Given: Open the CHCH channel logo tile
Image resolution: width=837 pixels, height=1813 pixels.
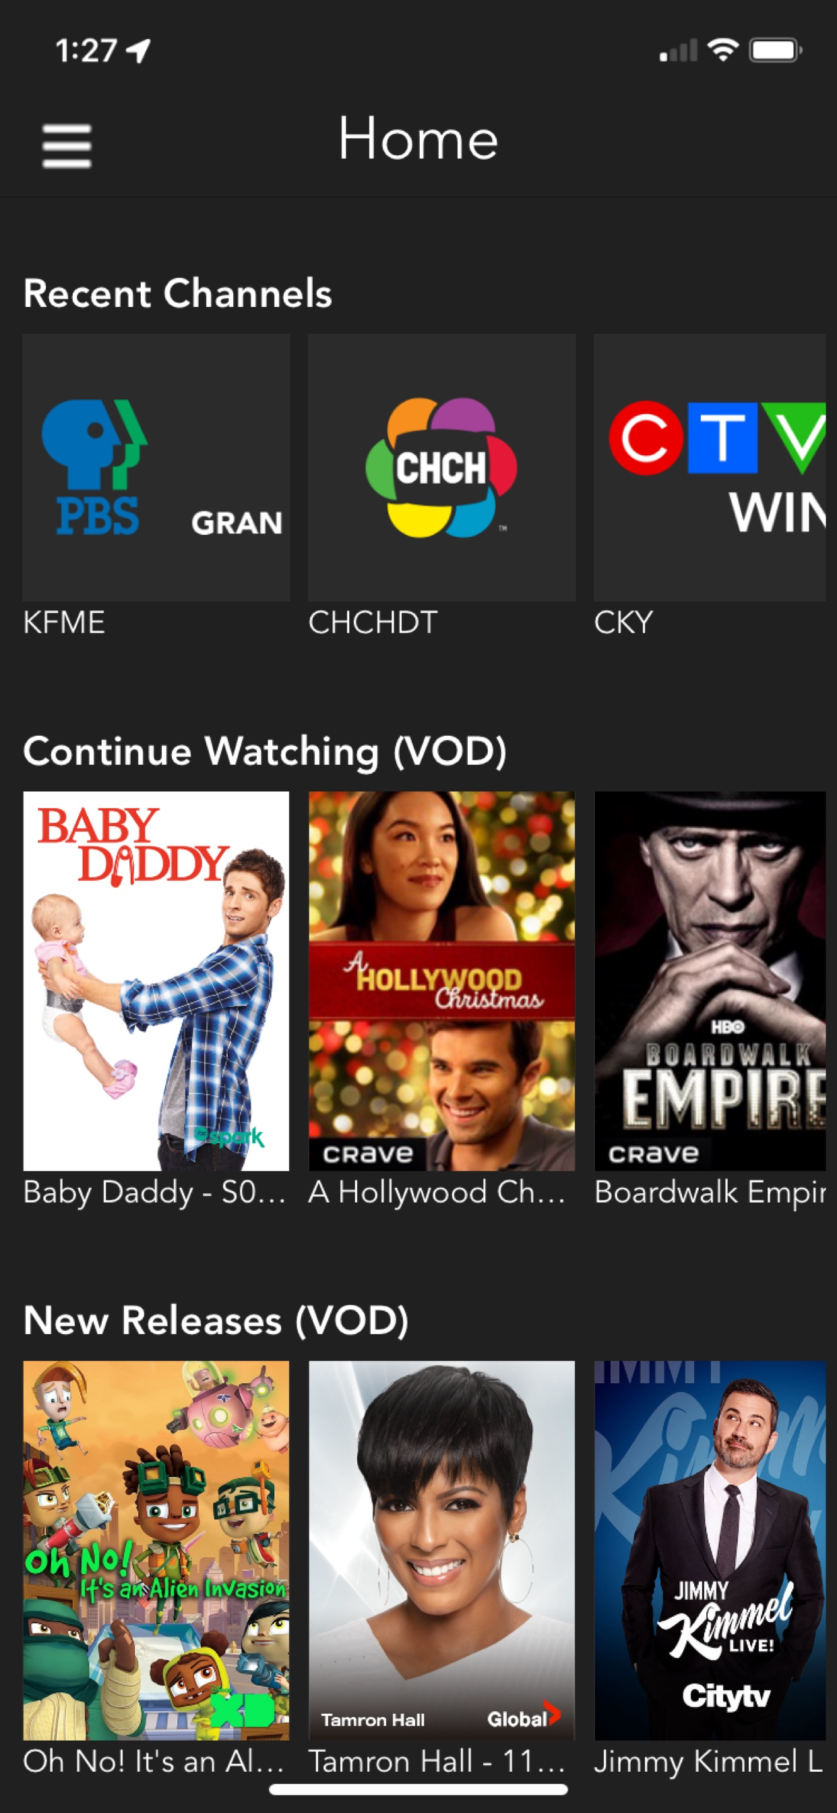Looking at the screenshot, I should (x=441, y=467).
